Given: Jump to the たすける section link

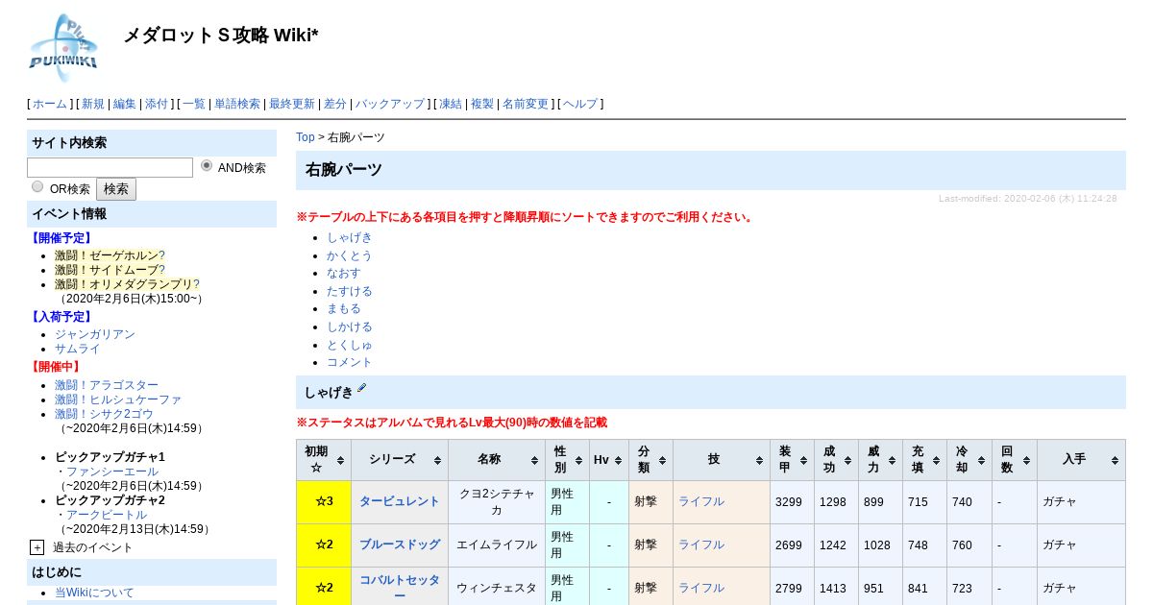Looking at the screenshot, I should point(350,291).
